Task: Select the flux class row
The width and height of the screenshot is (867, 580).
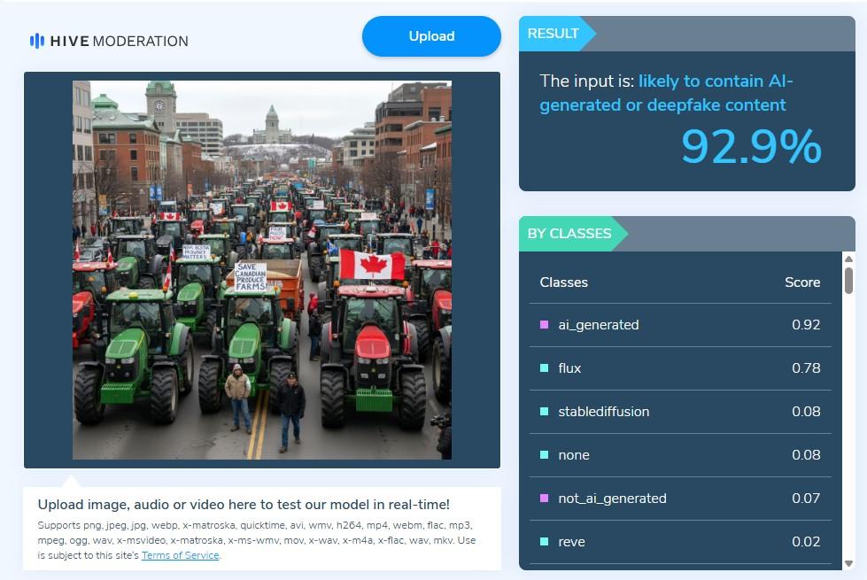Action: (x=680, y=368)
